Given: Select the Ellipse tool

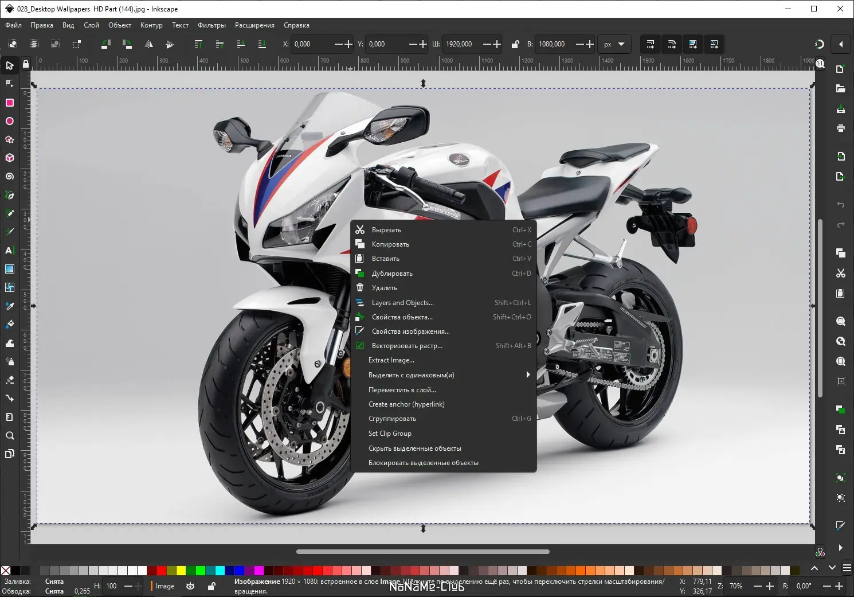Looking at the screenshot, I should click(10, 121).
